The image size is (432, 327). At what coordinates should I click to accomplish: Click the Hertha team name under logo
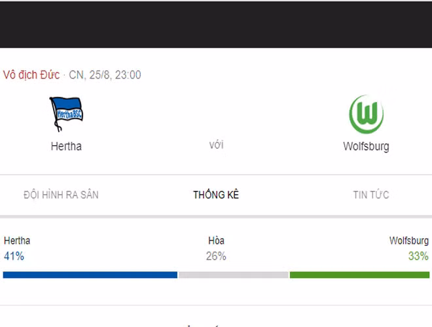coord(66,146)
